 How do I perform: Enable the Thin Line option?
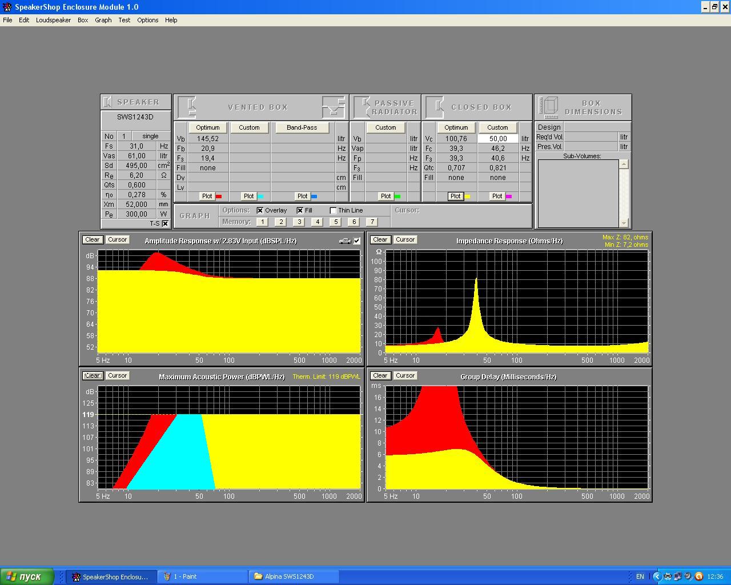[334, 210]
